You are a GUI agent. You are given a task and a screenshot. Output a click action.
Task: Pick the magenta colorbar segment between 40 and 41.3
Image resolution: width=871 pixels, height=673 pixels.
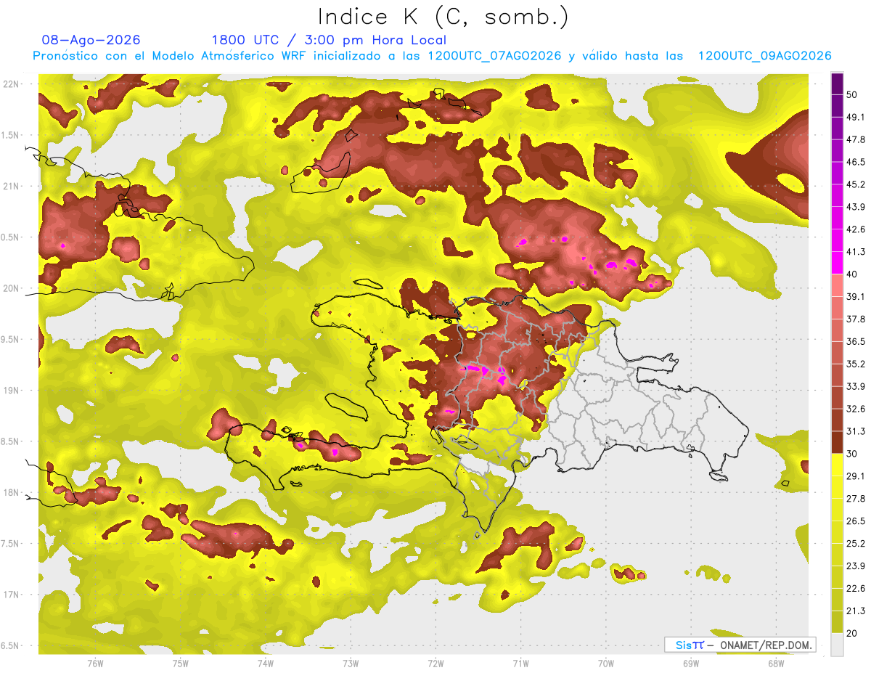point(837,262)
